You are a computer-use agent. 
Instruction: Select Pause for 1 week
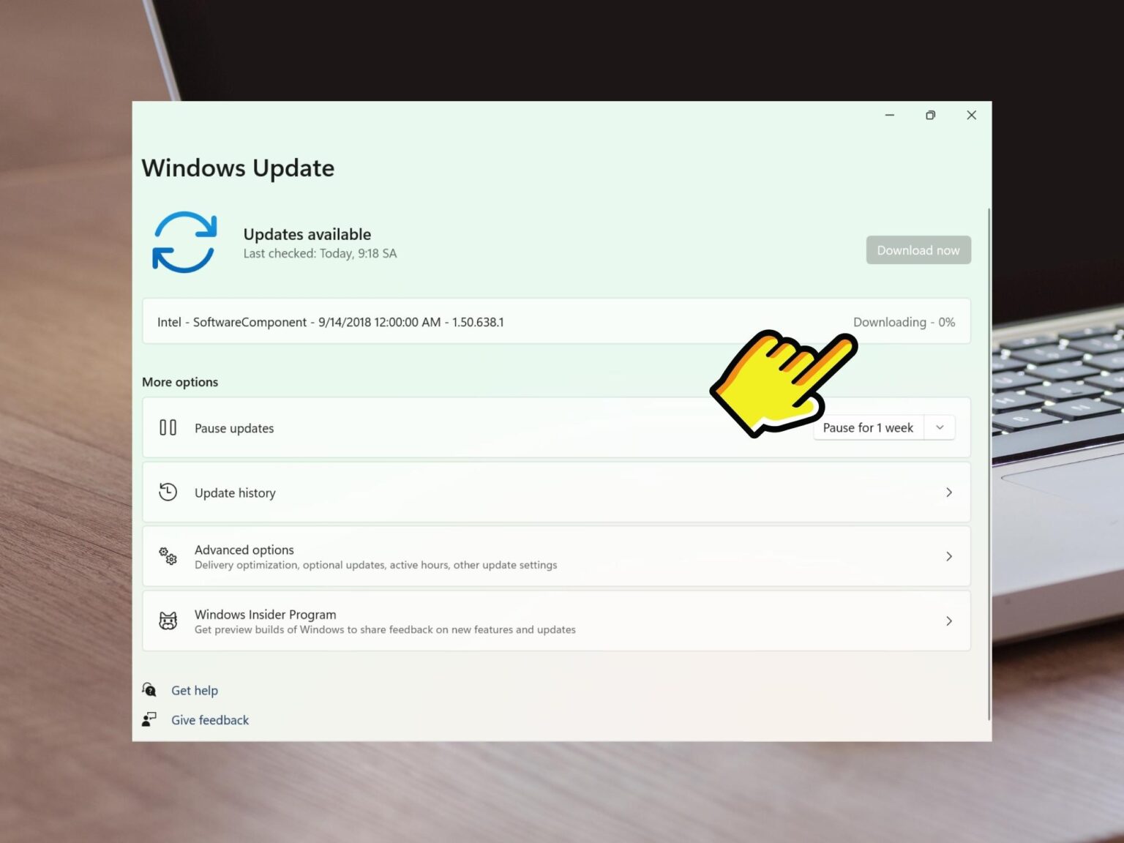click(868, 427)
